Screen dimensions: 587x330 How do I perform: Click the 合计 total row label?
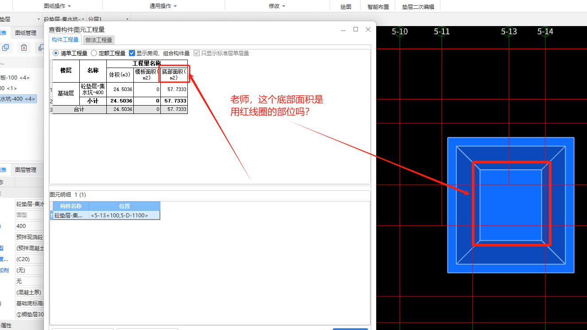(x=79, y=109)
